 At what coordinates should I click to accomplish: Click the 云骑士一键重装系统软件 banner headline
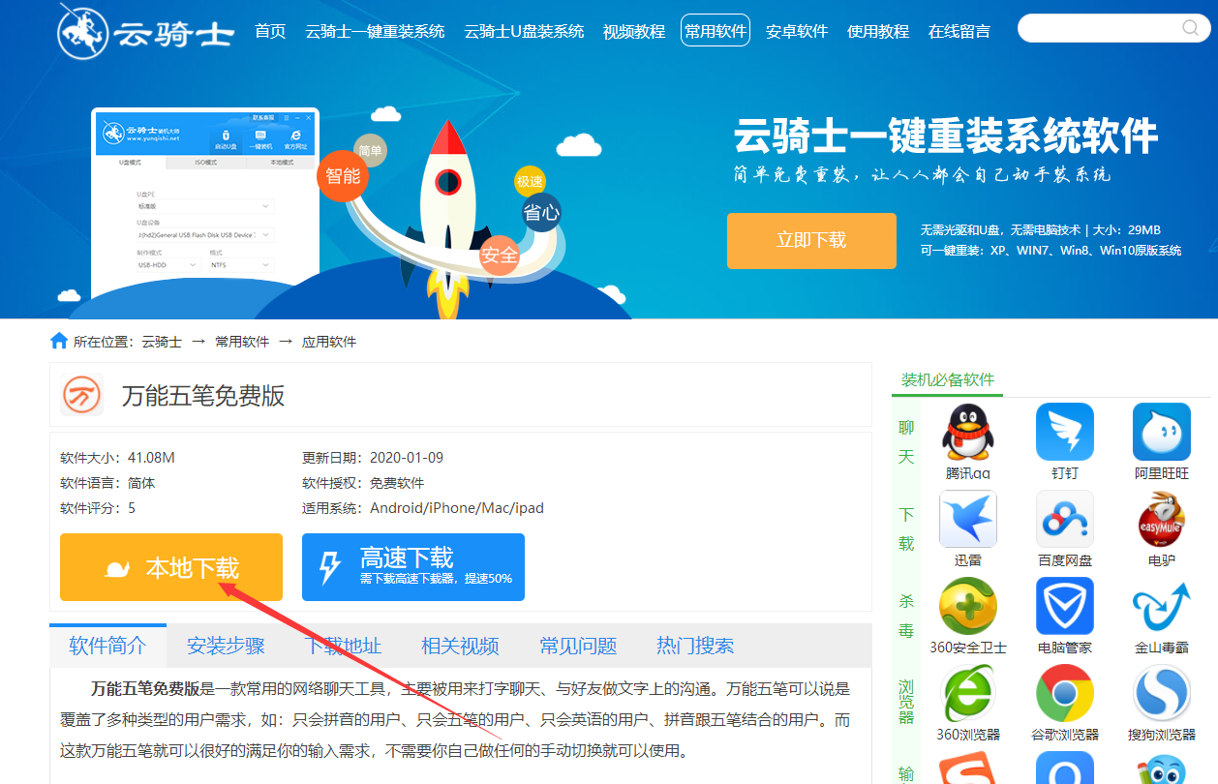pyautogui.click(x=946, y=136)
